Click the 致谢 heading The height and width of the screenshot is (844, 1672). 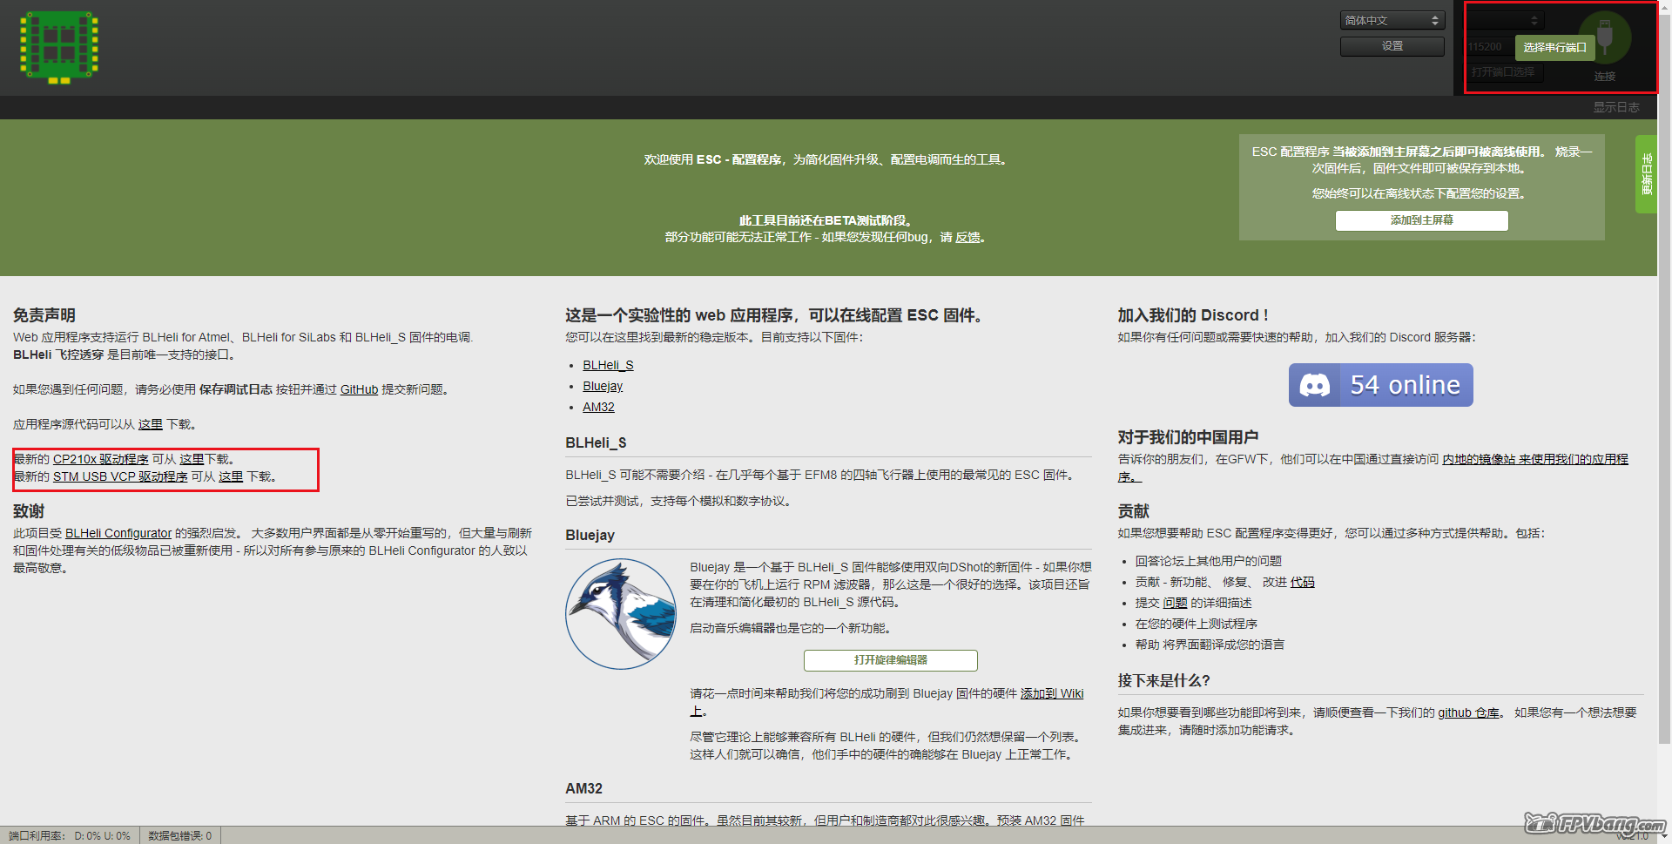(29, 511)
